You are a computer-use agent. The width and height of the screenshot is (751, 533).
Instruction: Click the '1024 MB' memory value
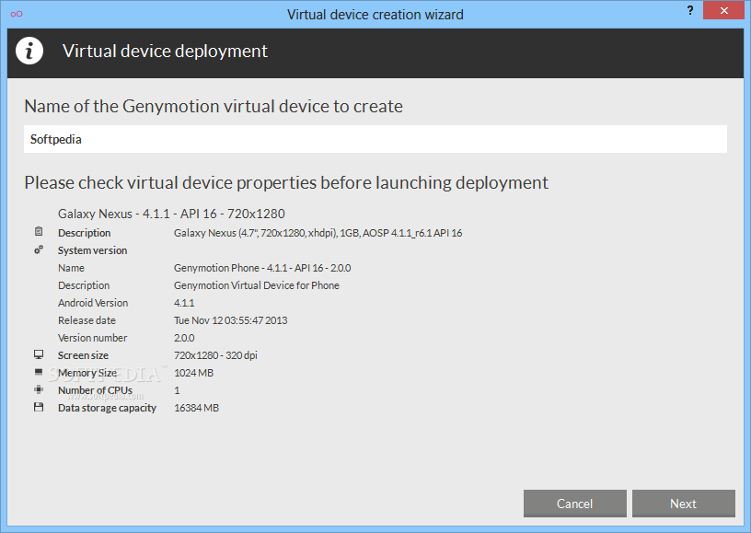click(194, 373)
